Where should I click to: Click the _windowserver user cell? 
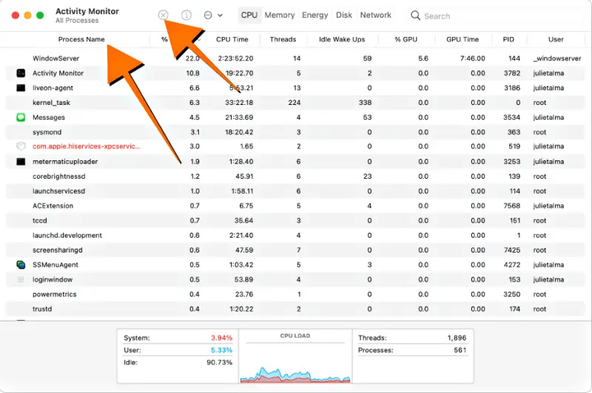[557, 58]
